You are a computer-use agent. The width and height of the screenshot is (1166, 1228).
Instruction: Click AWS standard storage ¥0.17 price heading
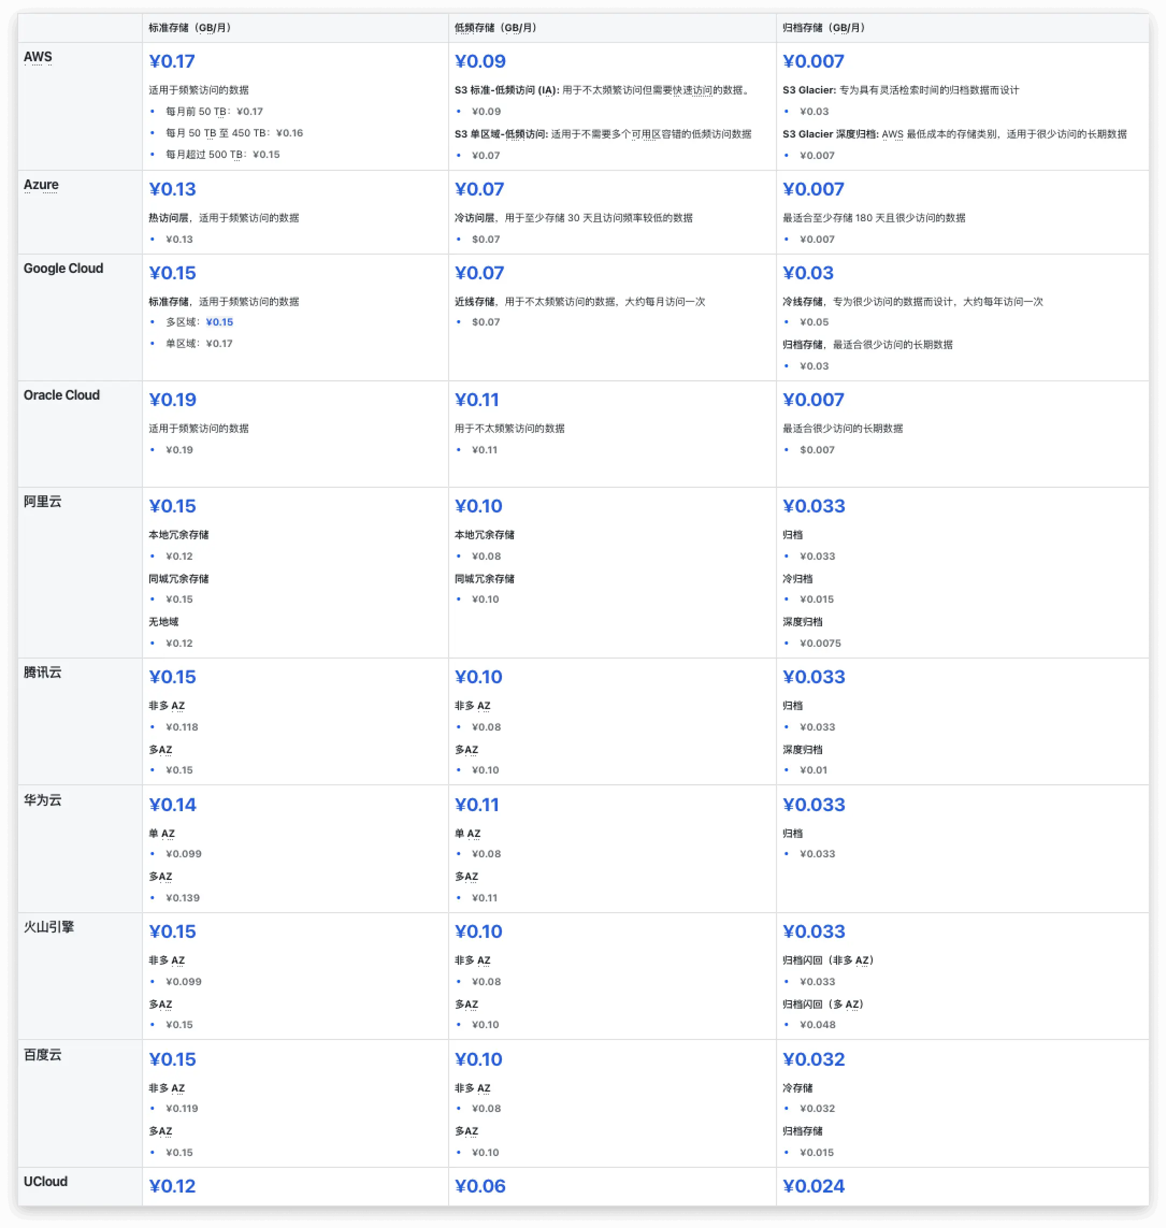tap(171, 62)
